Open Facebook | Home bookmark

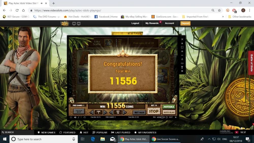click(106, 17)
